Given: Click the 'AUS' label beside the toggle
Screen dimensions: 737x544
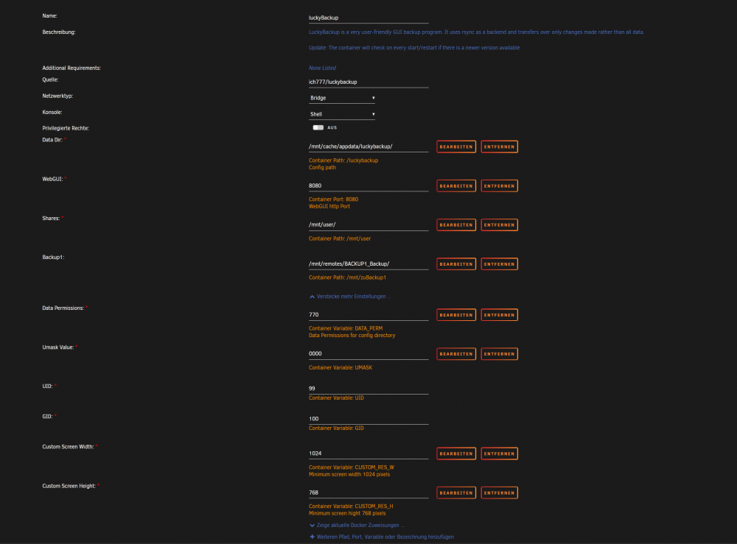Looking at the screenshot, I should [x=332, y=127].
